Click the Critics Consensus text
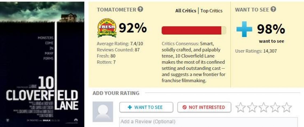This screenshot has height=127, width=304. 193,62
